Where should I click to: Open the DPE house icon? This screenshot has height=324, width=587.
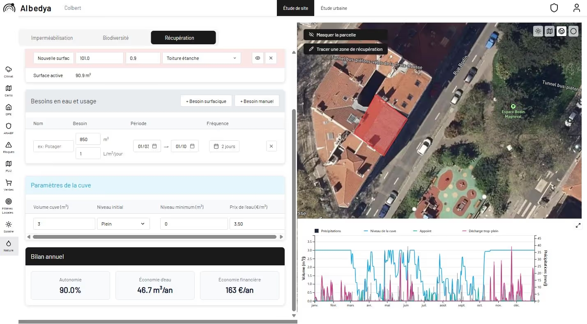[9, 109]
